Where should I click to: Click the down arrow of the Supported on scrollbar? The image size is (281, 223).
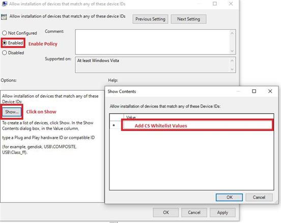pos(232,69)
